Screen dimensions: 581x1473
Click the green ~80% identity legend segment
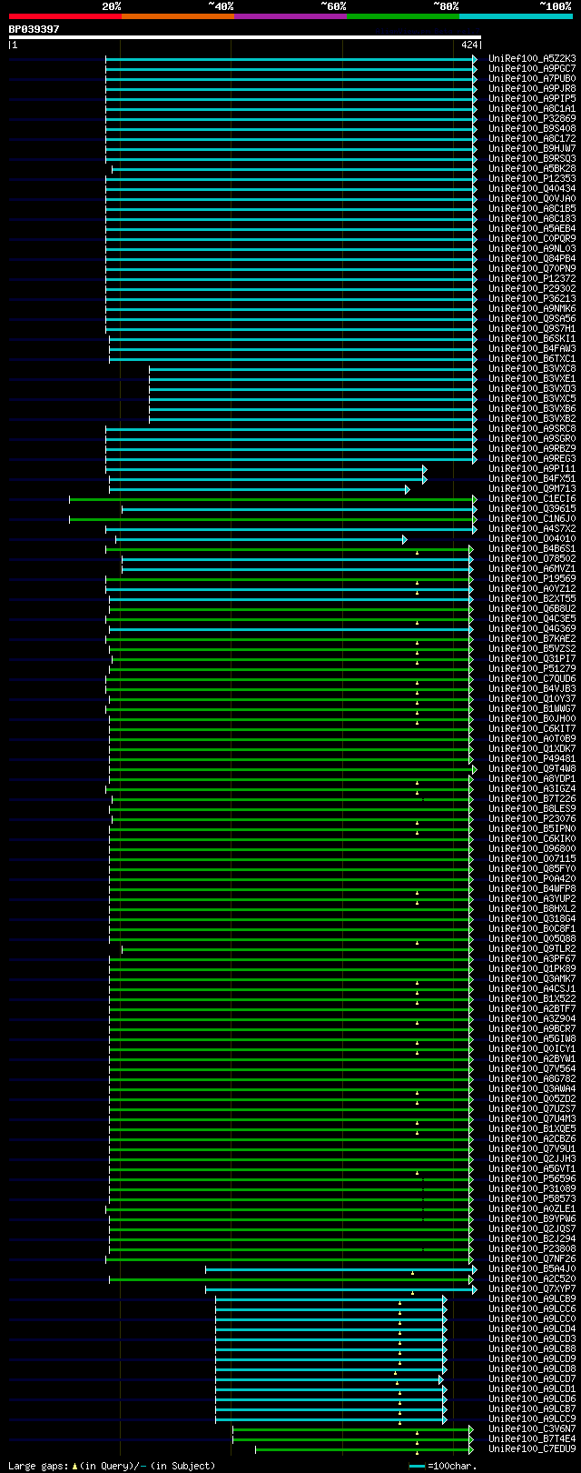403,16
